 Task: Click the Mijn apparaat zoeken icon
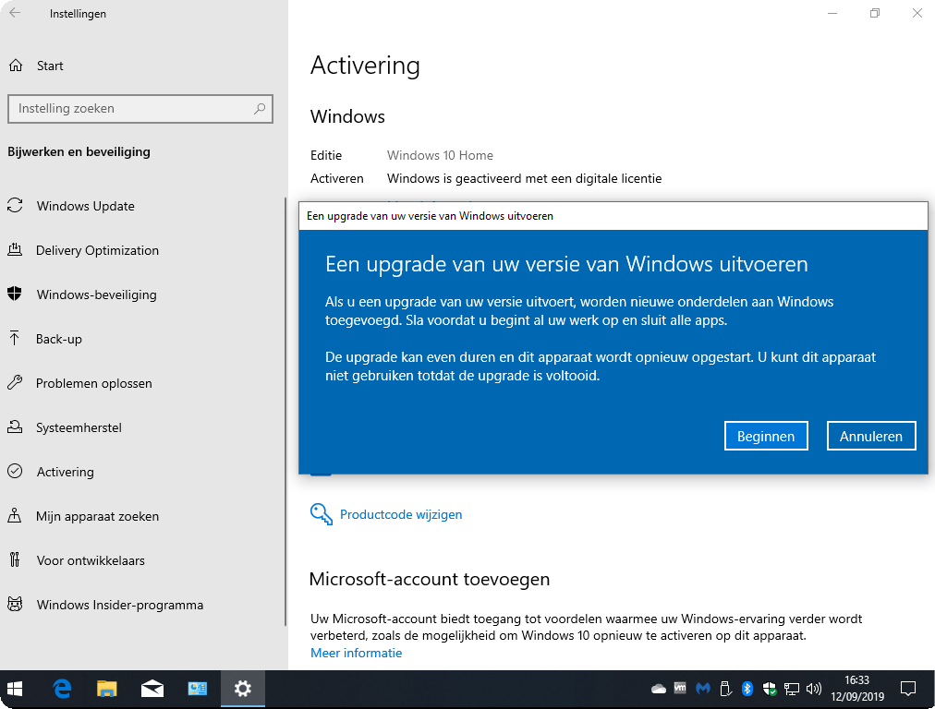[x=15, y=516]
